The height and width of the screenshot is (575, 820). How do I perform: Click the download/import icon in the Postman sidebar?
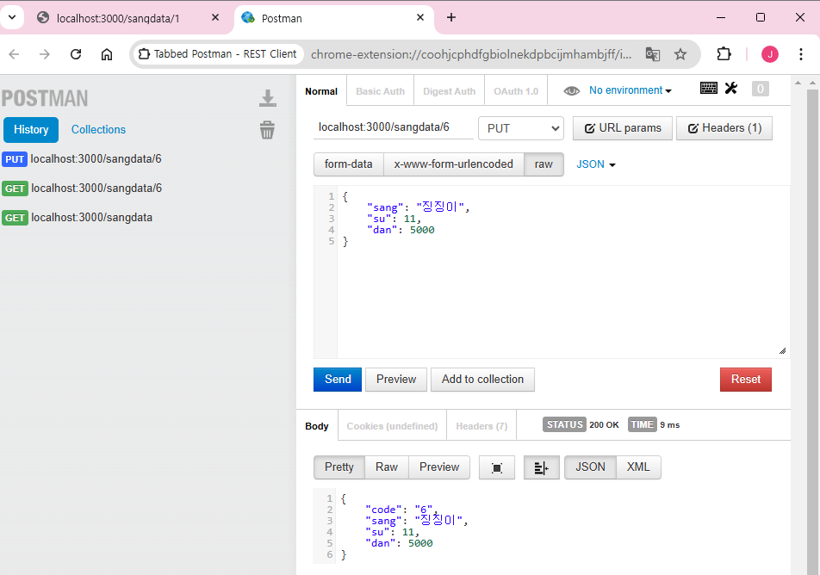(x=267, y=98)
